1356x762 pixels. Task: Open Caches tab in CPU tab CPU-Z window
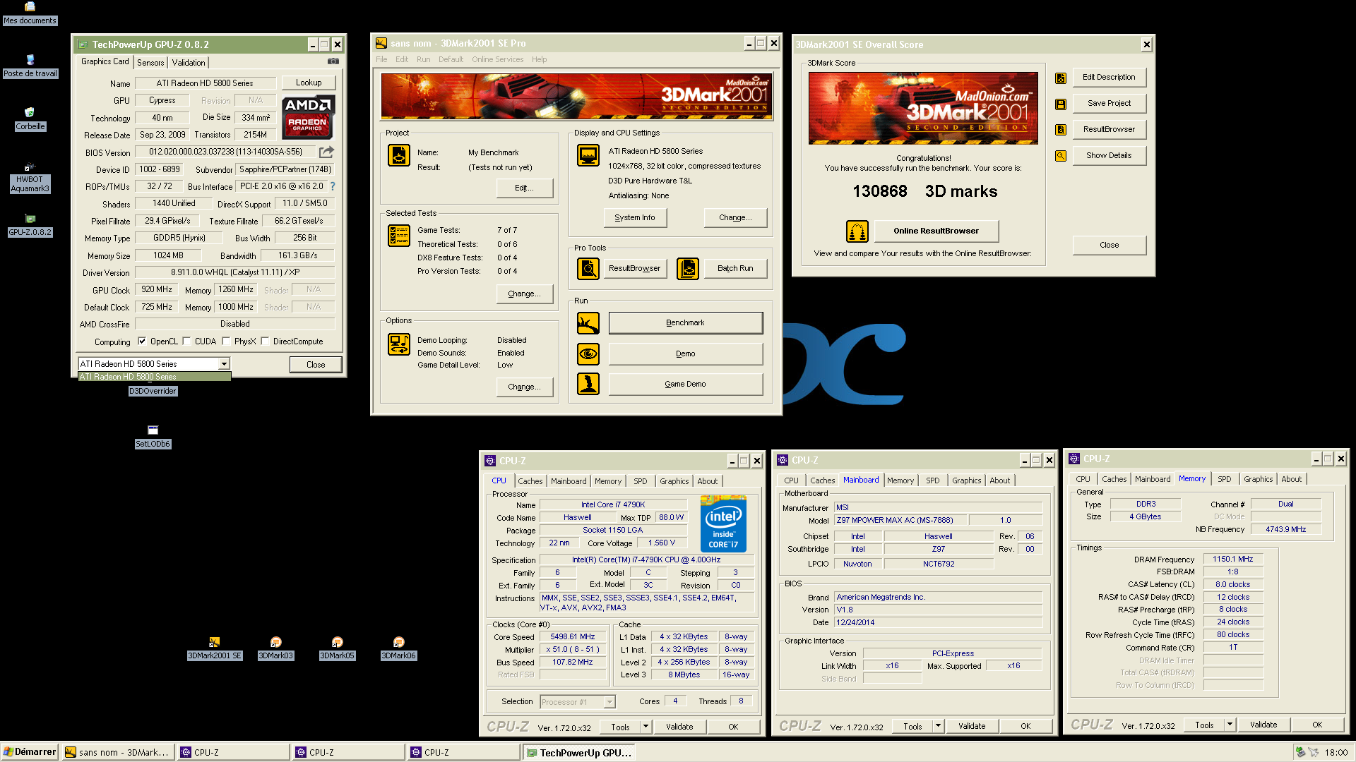pyautogui.click(x=530, y=481)
